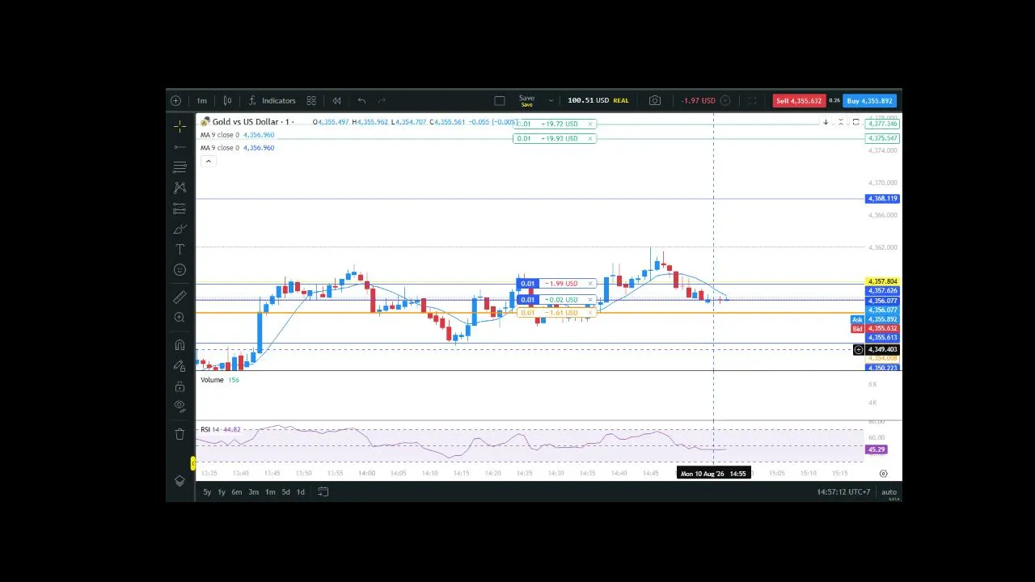The height and width of the screenshot is (582, 1035).
Task: Select the Fibonacci retracement lines tool
Action: tap(180, 167)
